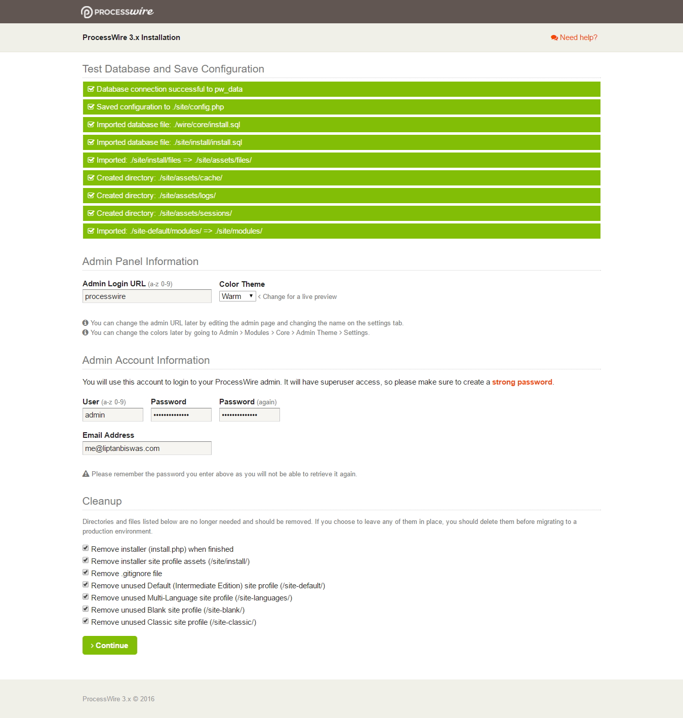Click the check icon beside /site/assets/cache/
This screenshot has height=718, width=683.
(91, 178)
